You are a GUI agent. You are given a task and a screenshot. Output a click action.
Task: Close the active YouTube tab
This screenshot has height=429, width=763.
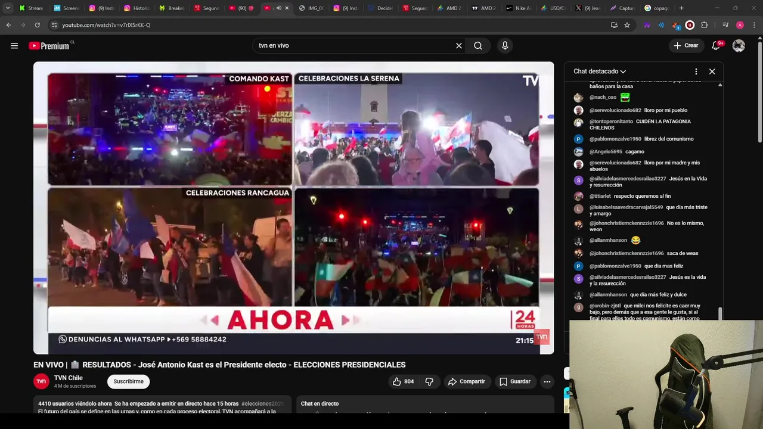click(287, 8)
